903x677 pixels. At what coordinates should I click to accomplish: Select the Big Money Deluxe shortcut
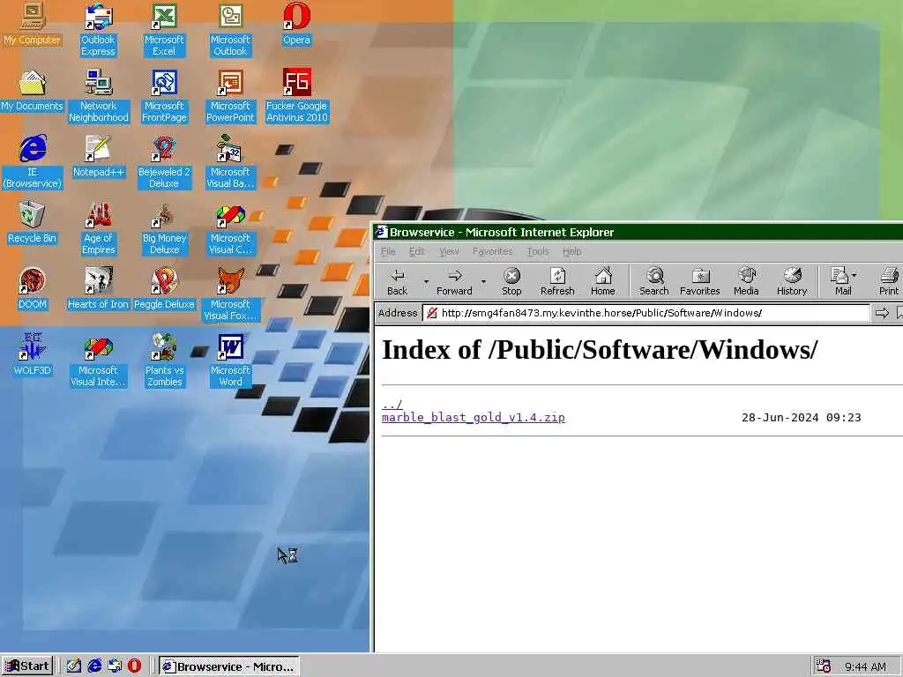coord(164,228)
